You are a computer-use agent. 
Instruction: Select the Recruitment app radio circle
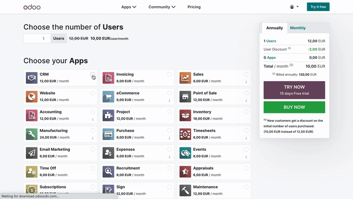(x=169, y=168)
